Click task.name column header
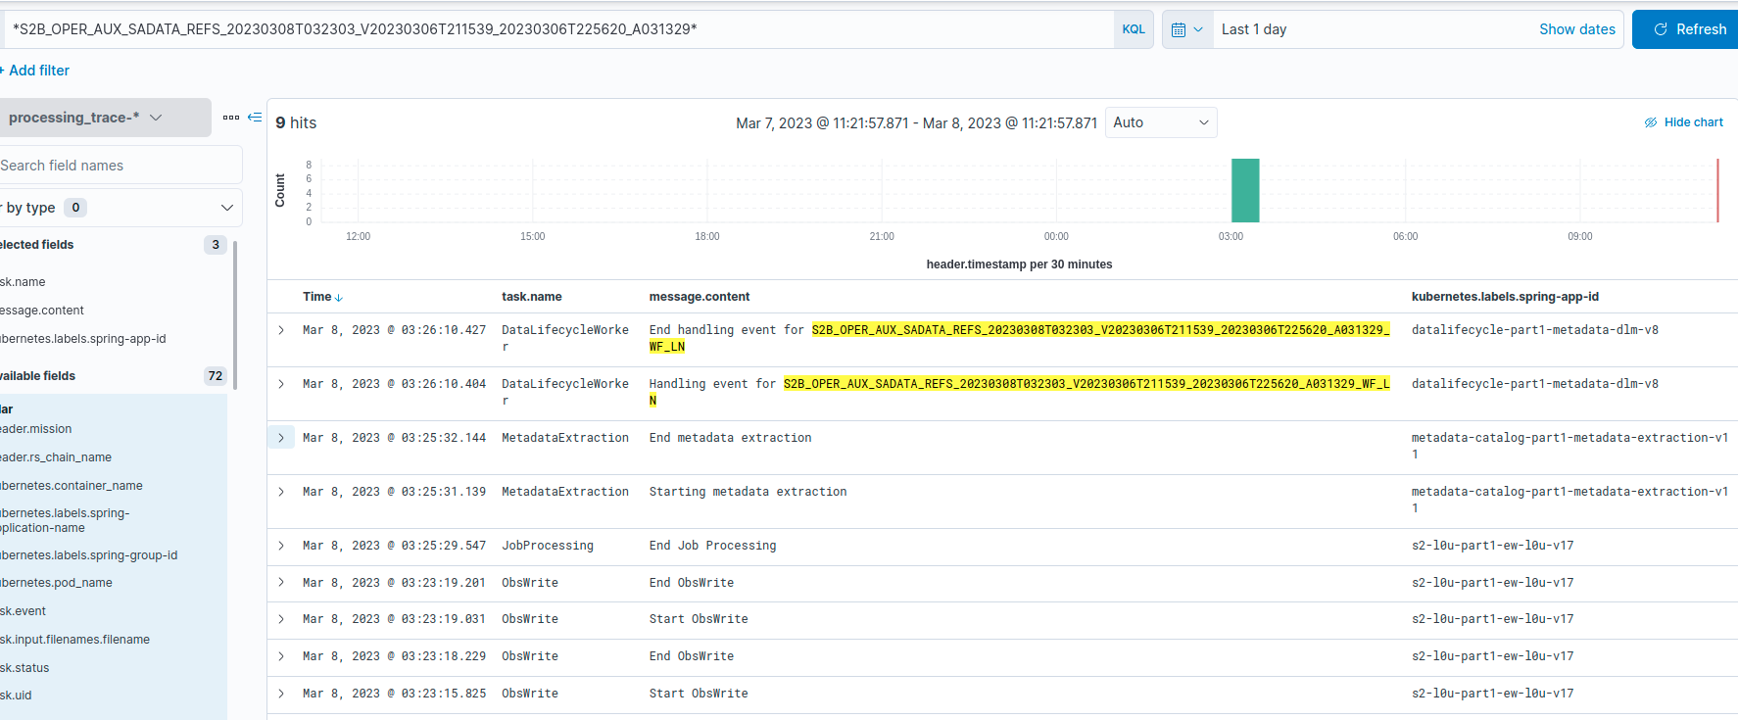This screenshot has width=1738, height=720. point(532,297)
